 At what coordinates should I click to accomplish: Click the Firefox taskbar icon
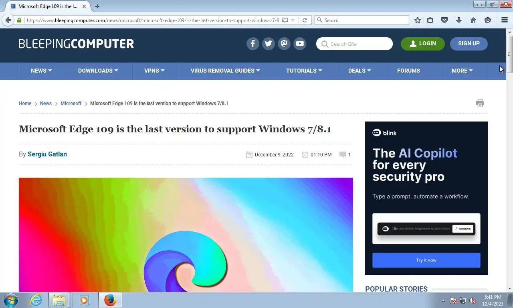110,300
